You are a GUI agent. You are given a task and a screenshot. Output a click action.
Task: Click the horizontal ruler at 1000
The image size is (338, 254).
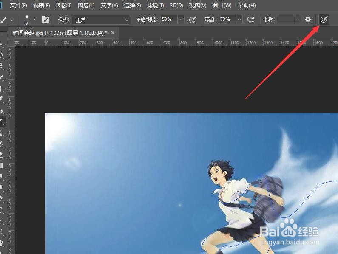click(218, 42)
